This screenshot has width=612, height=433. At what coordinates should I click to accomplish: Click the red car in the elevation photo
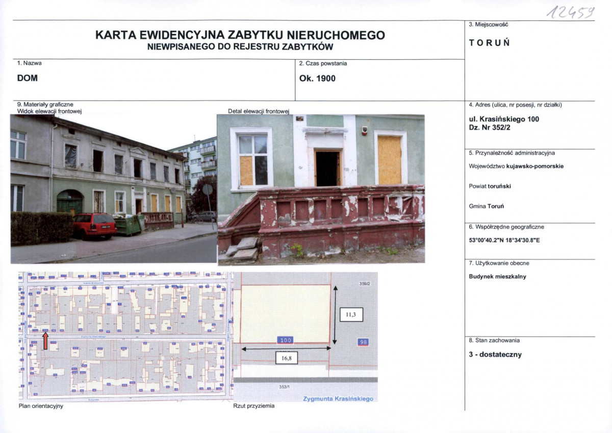pos(94,226)
